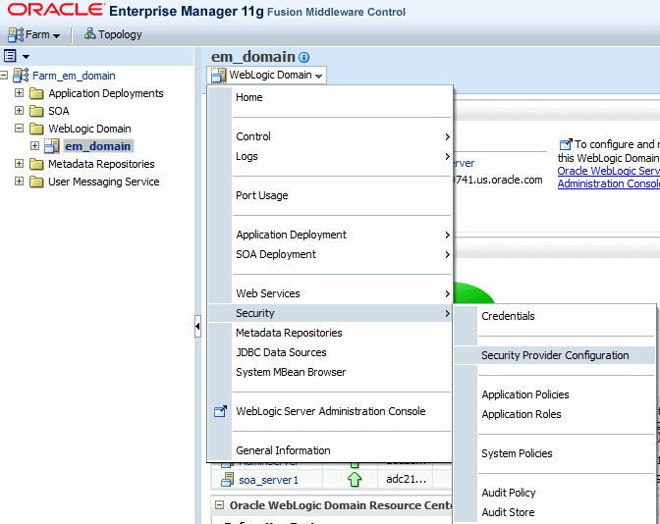Click the external link icon near 'To configure'
Viewport: 660px width, 524px height.
coord(566,144)
